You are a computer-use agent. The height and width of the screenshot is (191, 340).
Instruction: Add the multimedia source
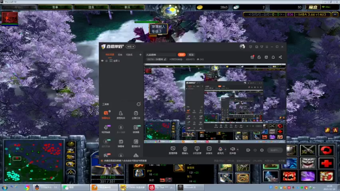click(209, 150)
